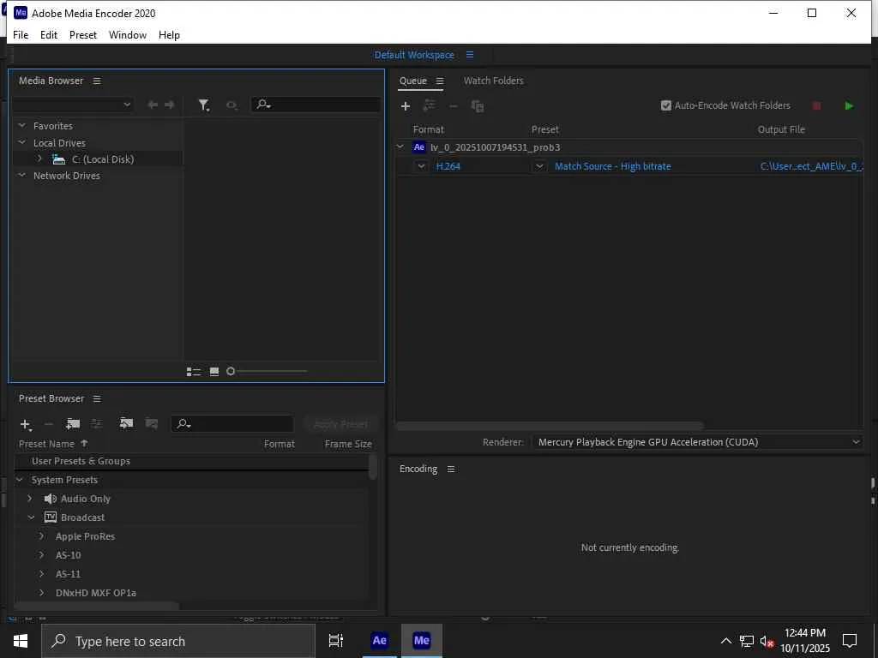The height and width of the screenshot is (658, 878).
Task: Click the Add Output icon in Queue
Action: (430, 105)
